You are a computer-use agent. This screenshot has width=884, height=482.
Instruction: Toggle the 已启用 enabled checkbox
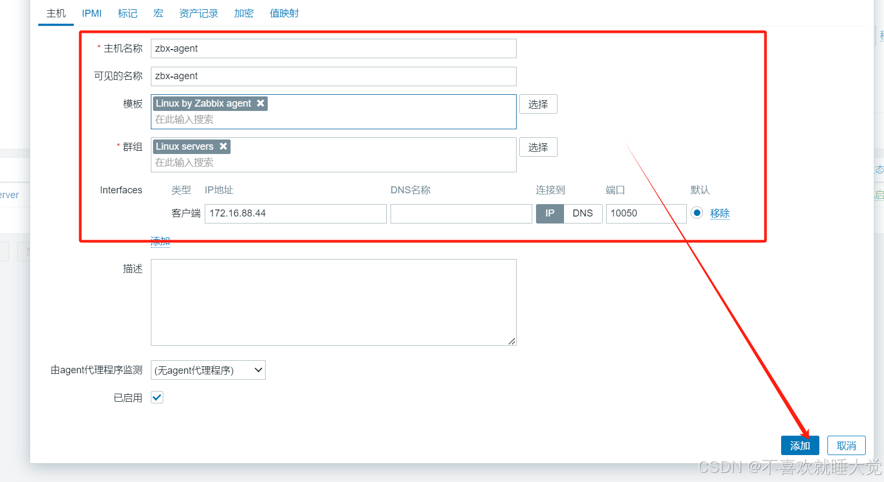click(157, 397)
